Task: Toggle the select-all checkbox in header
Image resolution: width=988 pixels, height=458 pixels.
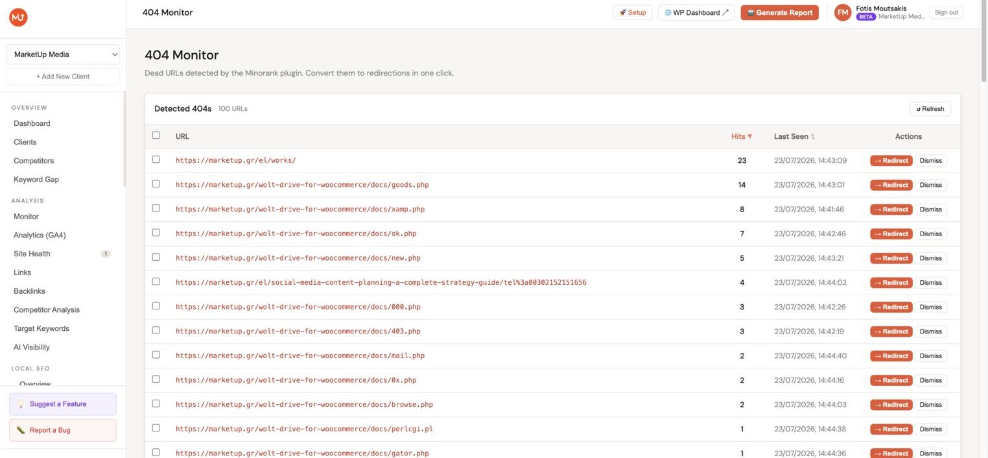Action: pyautogui.click(x=156, y=135)
